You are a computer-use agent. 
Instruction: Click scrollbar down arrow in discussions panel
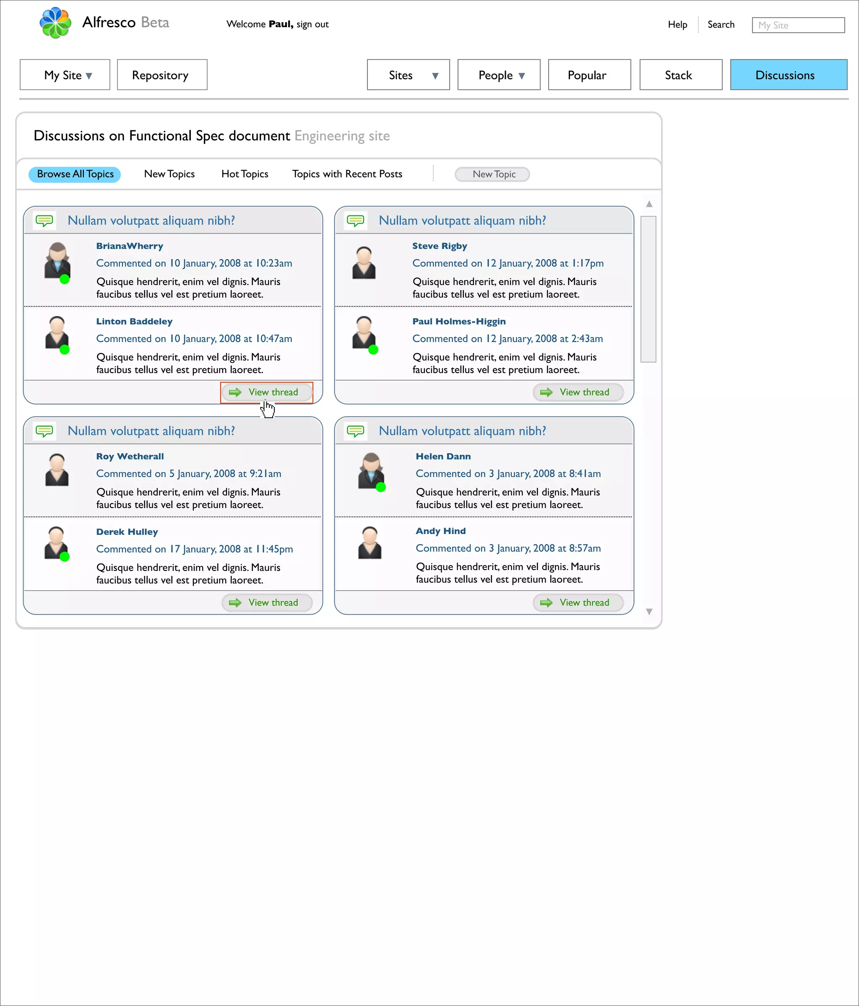pyautogui.click(x=649, y=612)
